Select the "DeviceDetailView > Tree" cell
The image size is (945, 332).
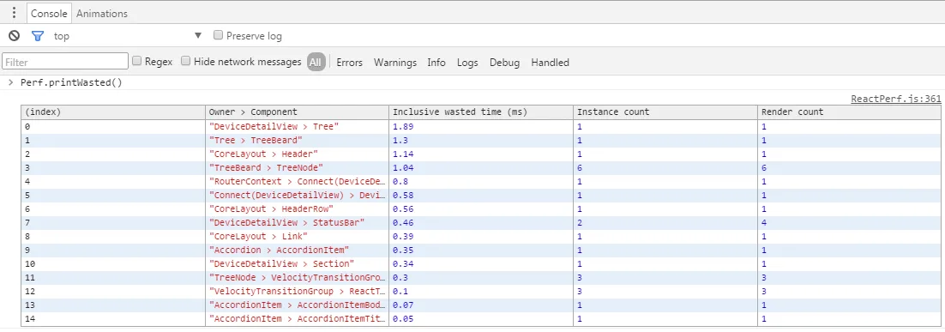point(297,126)
